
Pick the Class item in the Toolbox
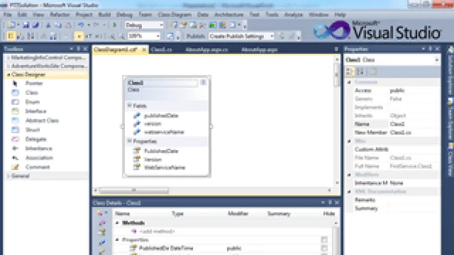click(31, 92)
